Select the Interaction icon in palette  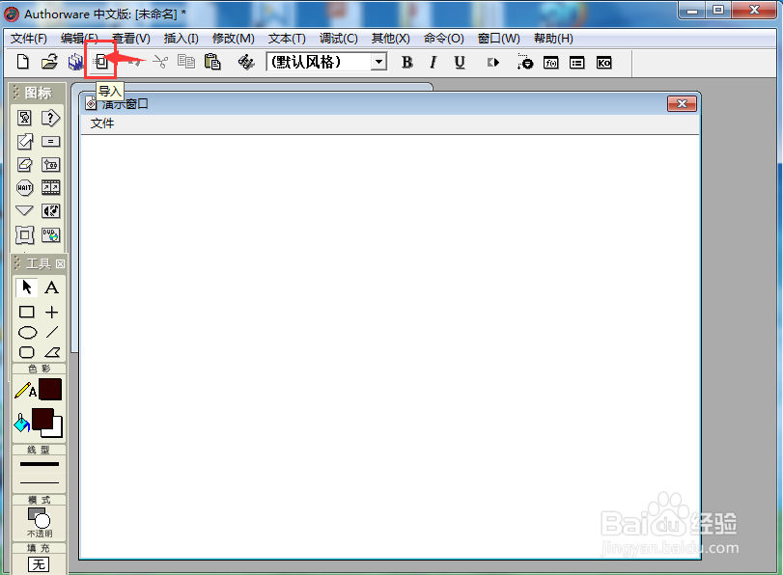(x=50, y=118)
